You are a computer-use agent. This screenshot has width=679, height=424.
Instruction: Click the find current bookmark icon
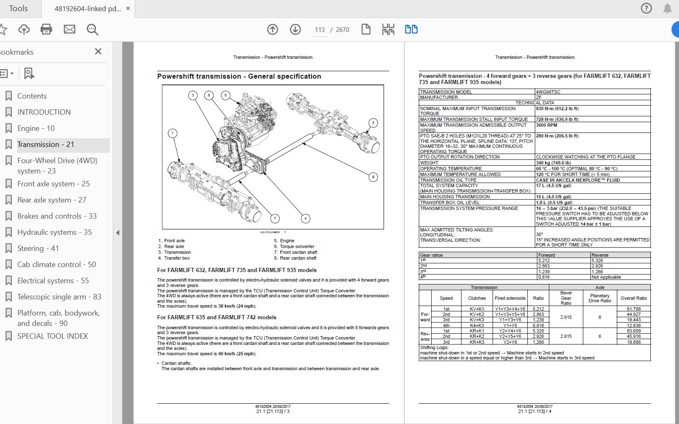pyautogui.click(x=29, y=74)
